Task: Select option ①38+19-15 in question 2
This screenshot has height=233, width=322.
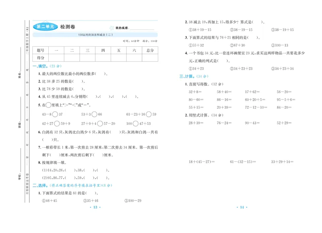Action: [x=200, y=29]
